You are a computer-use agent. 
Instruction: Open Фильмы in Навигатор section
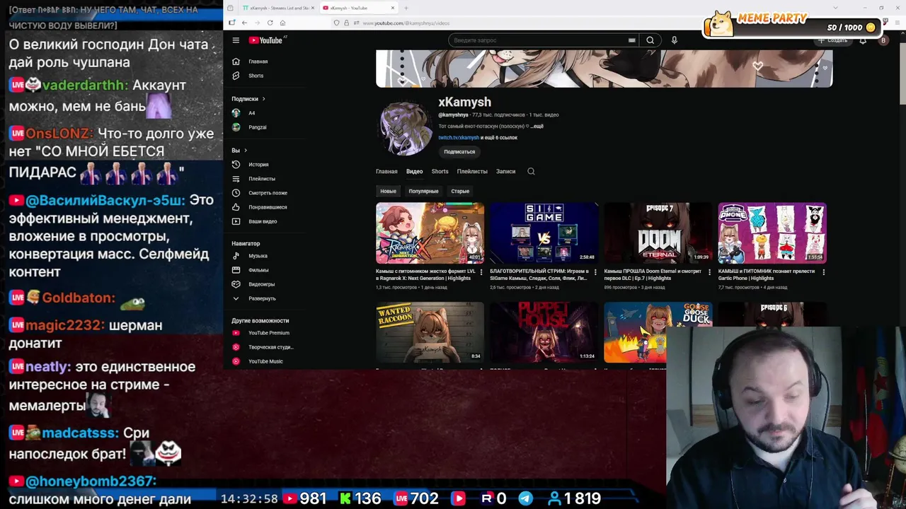pos(258,270)
